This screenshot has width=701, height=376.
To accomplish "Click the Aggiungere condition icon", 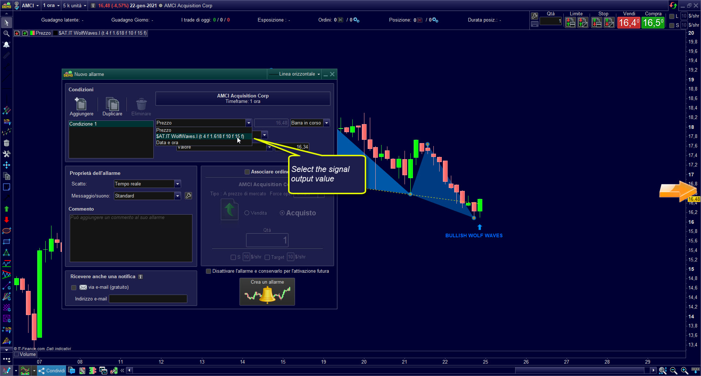I will 81,104.
